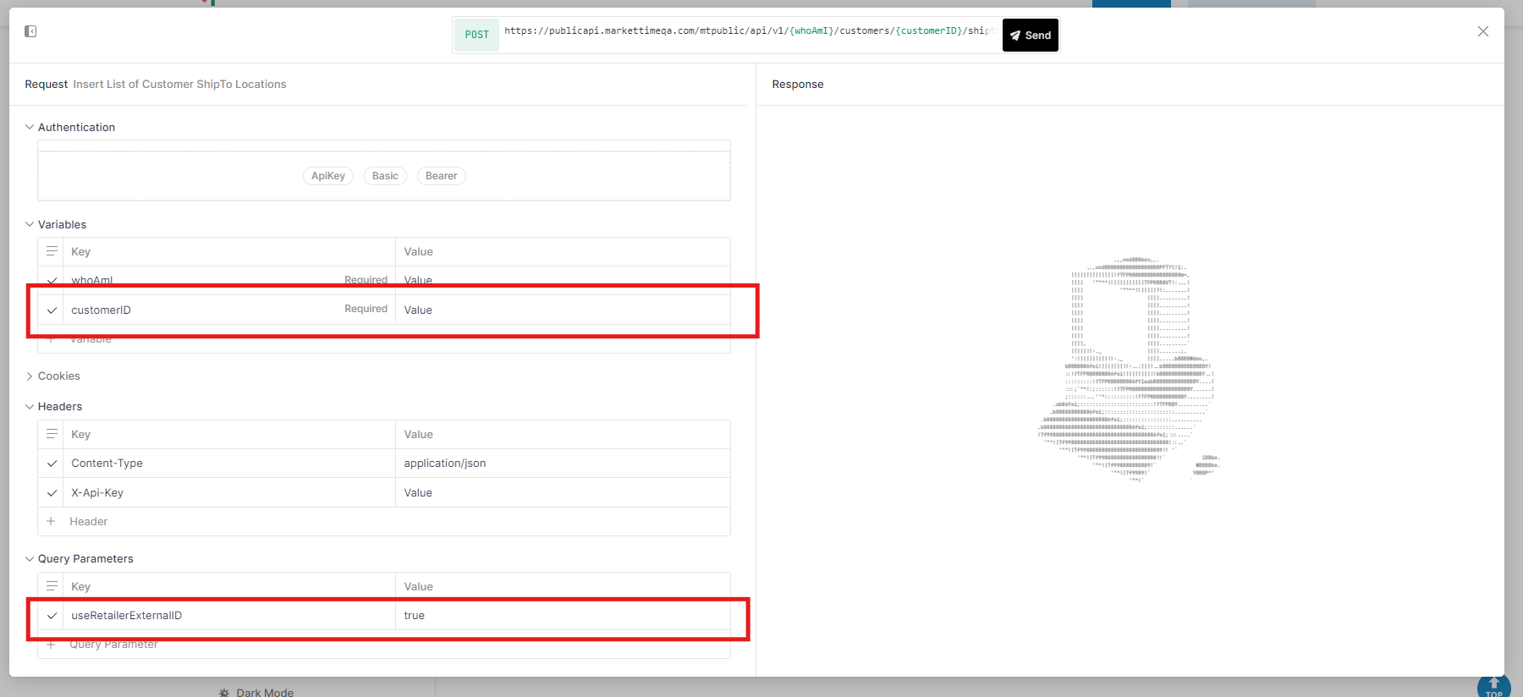Choose Bearer authentication type
The image size is (1523, 697).
(441, 176)
